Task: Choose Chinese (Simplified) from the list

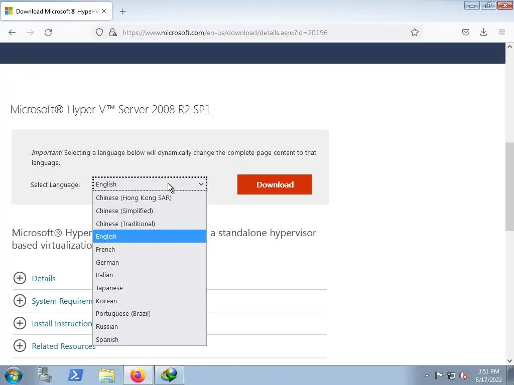Action: pos(150,211)
